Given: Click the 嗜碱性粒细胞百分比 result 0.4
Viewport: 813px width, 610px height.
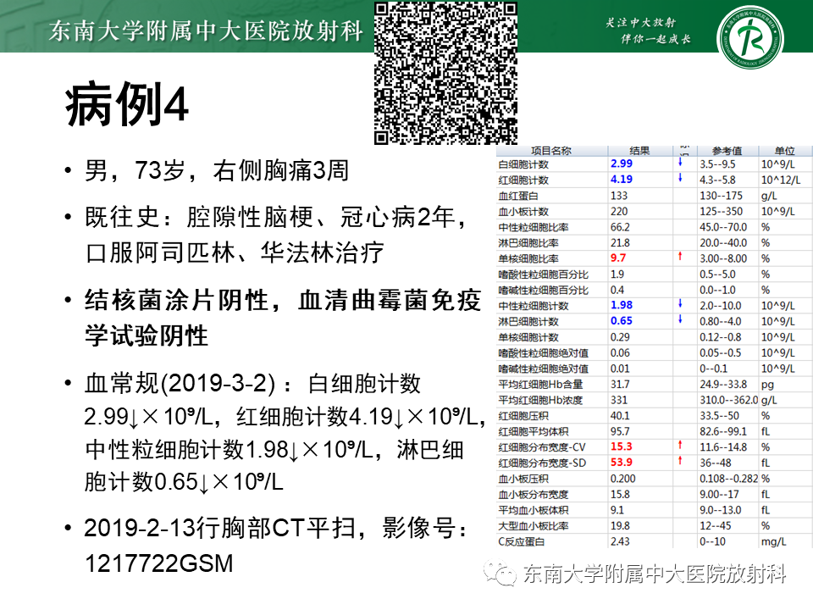Looking at the screenshot, I should [x=617, y=290].
